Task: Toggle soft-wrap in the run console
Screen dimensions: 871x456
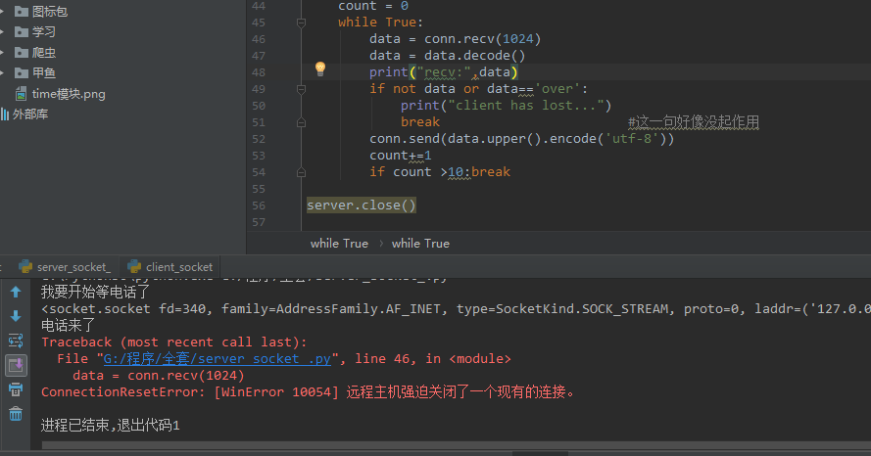Action: [16, 341]
